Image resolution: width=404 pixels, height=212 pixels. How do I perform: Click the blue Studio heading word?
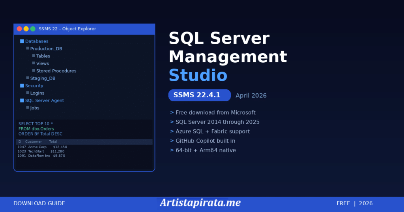198,75
